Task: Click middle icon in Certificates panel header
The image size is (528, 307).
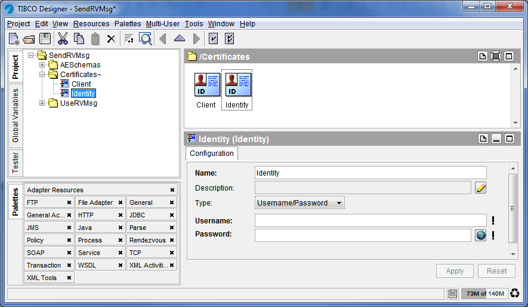Action: pyautogui.click(x=496, y=56)
